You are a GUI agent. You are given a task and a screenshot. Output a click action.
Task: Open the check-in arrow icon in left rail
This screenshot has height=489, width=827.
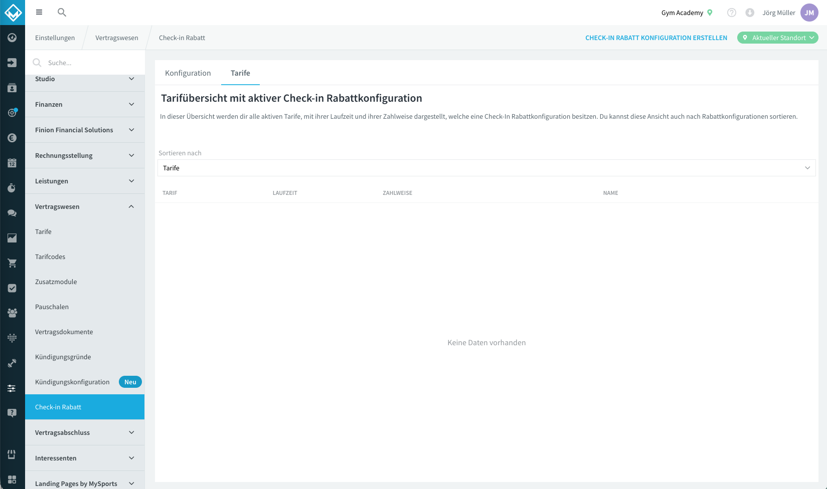(x=12, y=63)
